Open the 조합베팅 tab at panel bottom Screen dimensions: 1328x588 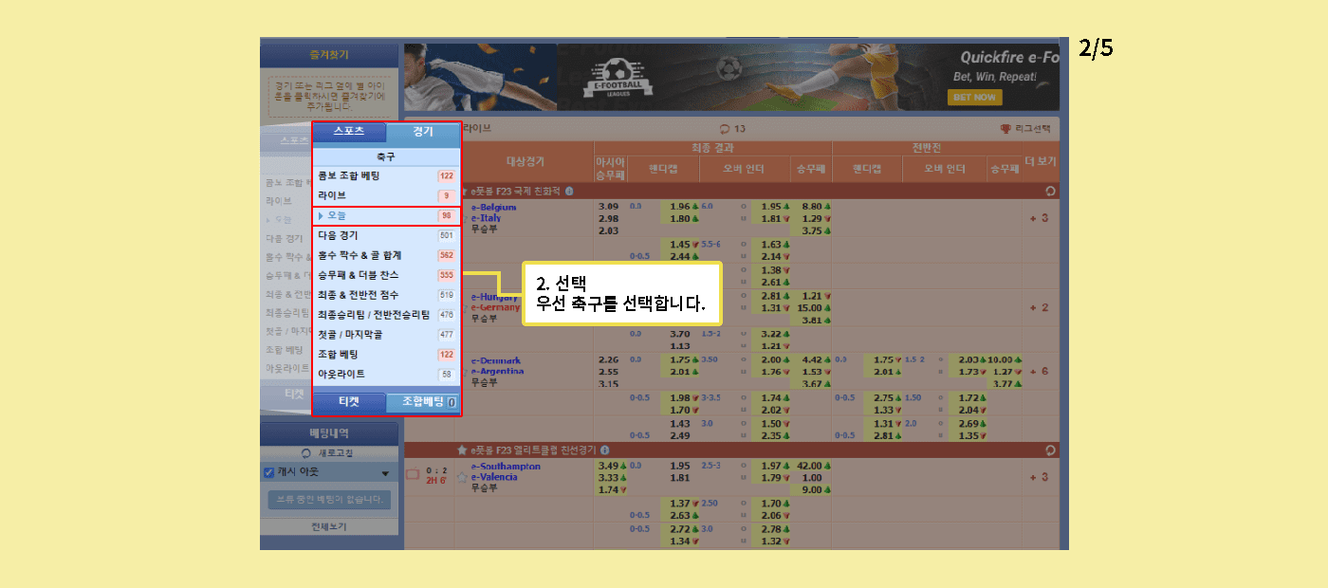click(423, 402)
